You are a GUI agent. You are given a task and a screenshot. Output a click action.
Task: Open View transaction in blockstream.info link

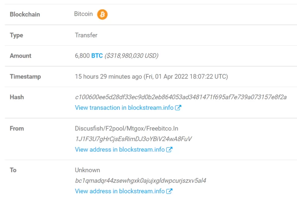(124, 108)
